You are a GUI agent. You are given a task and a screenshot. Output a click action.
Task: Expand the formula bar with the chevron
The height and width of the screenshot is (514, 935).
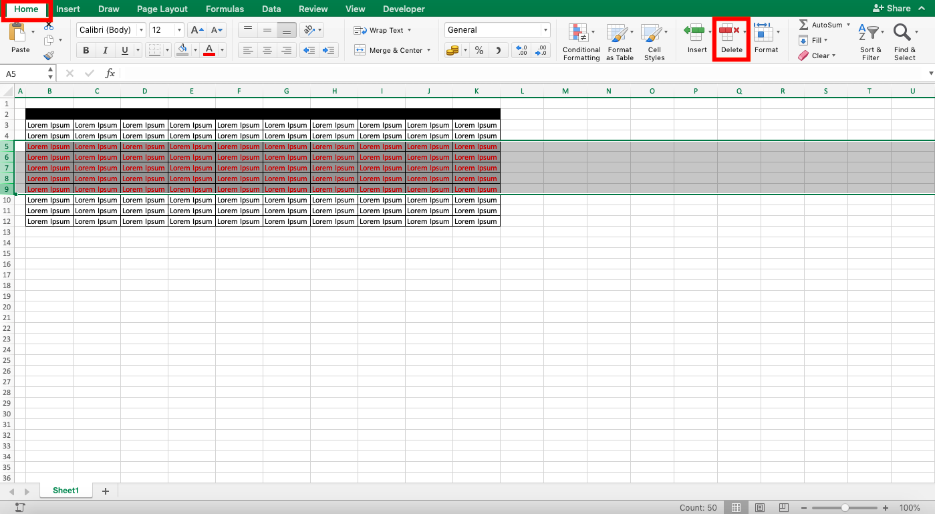point(930,73)
